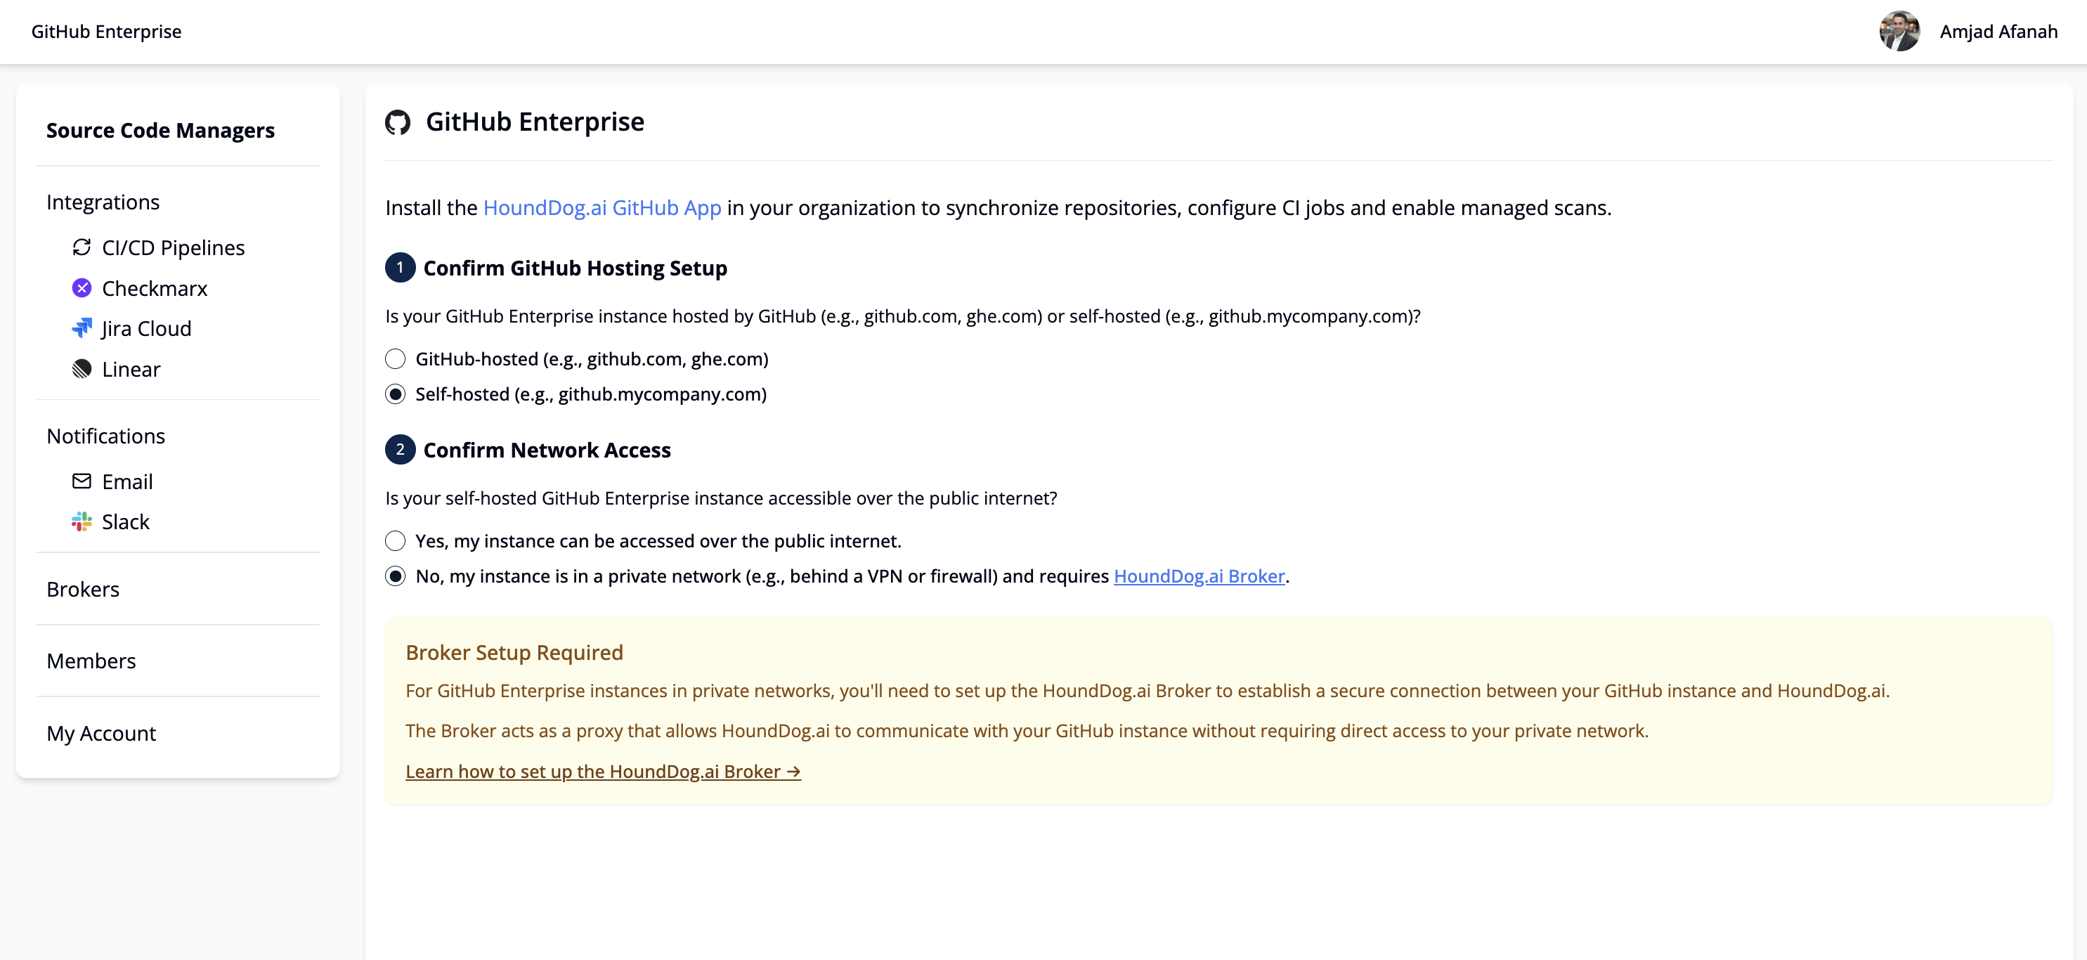Select Self-hosted radio option
Image resolution: width=2087 pixels, height=960 pixels.
click(x=396, y=394)
